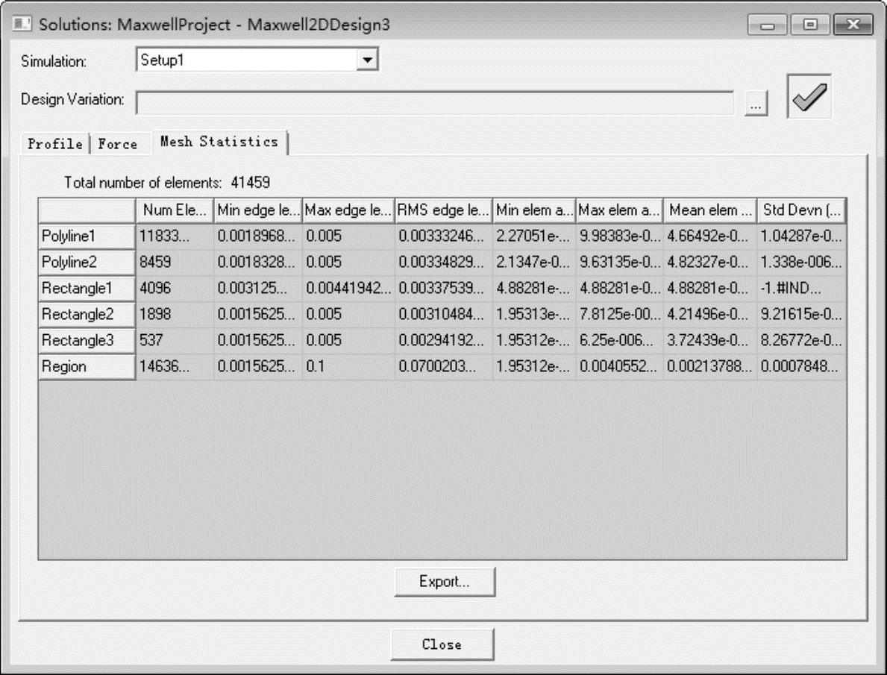Click the 0.003125 cell in Rectangle1 row

[258, 289]
